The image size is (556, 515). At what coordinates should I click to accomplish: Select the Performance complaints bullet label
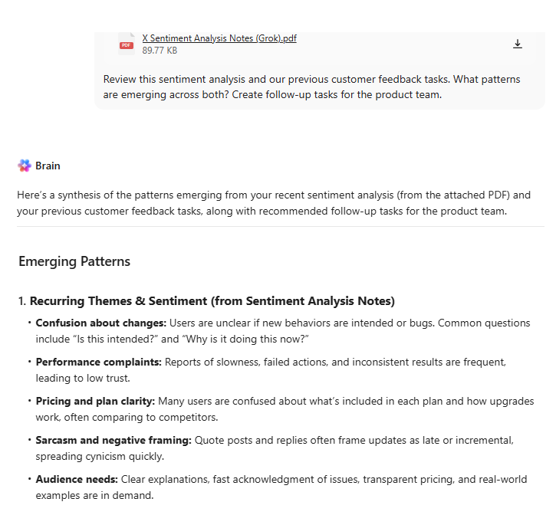98,362
